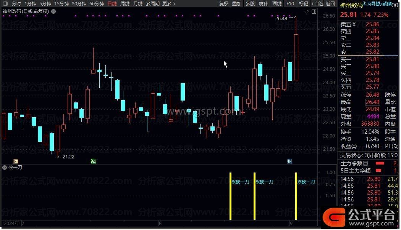Click the 华为昇腾/鲲鹏 concept tag
The image size is (401, 230).
(x=377, y=4)
